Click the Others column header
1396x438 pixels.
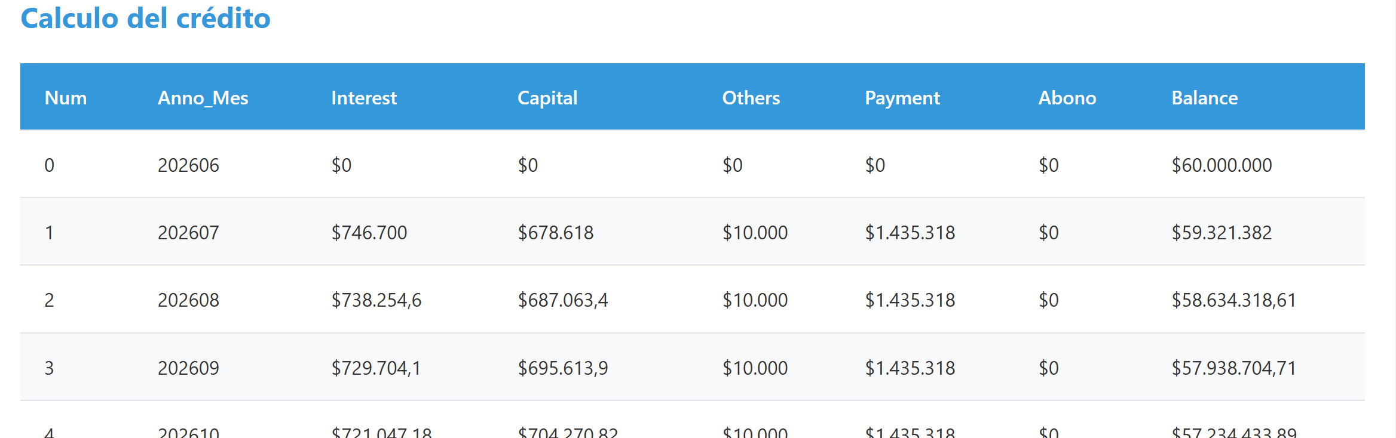[x=751, y=98]
